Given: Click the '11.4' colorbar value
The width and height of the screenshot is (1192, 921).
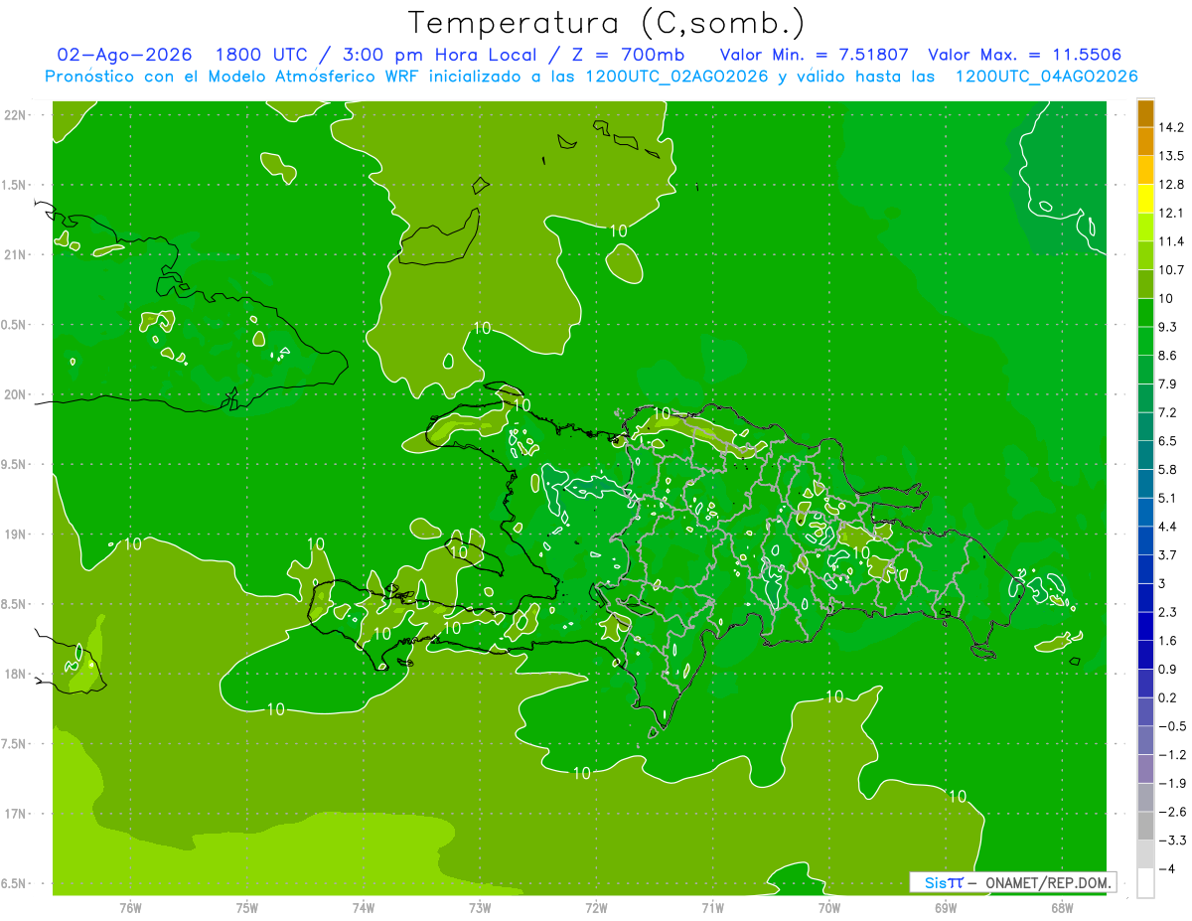Looking at the screenshot, I should 1172,241.
